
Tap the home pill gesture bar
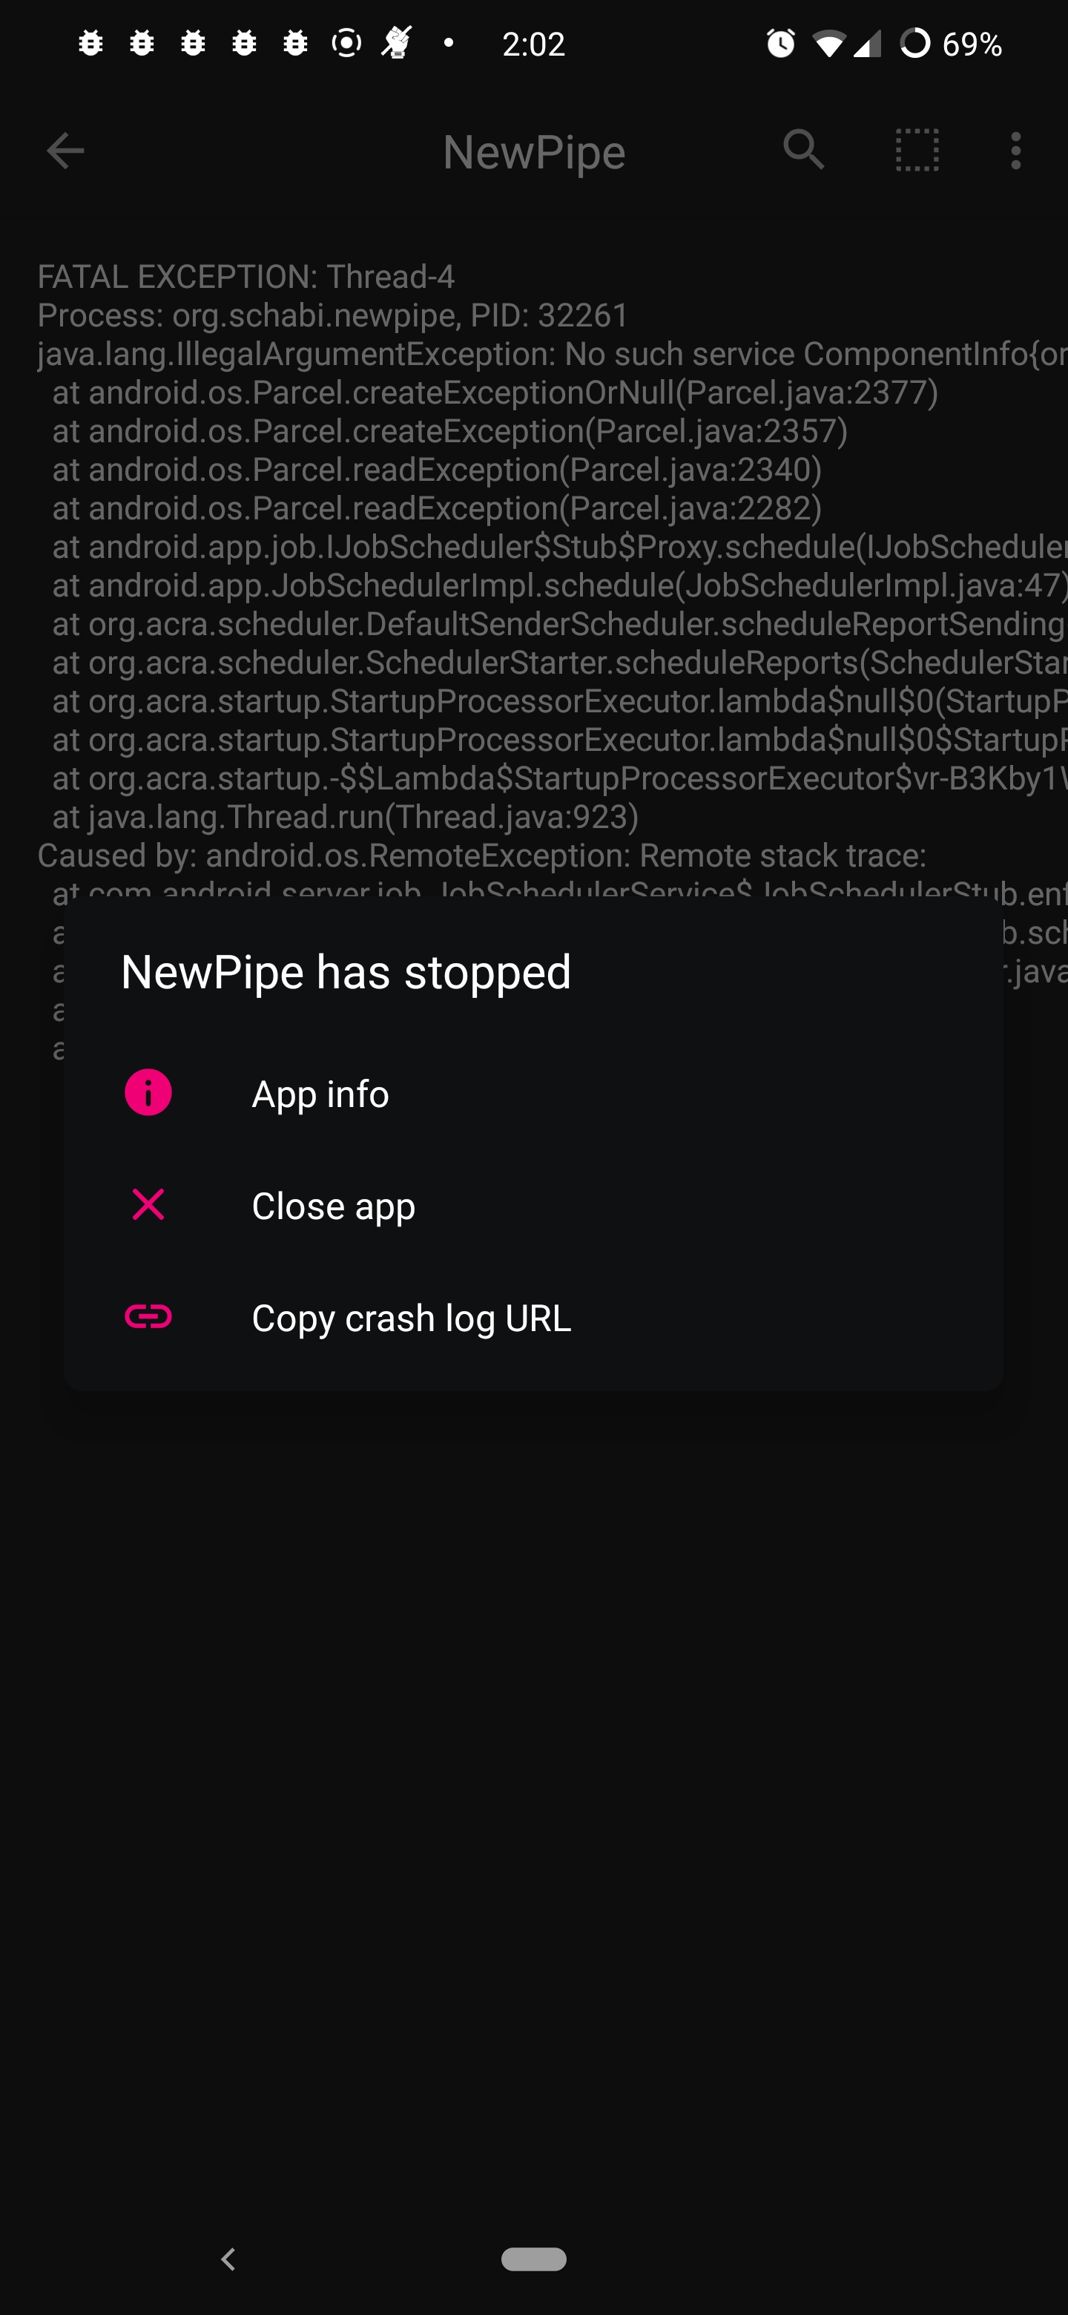(x=533, y=2259)
